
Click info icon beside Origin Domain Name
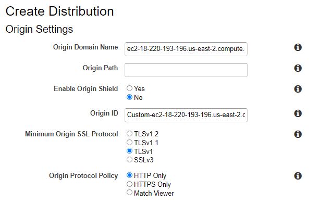pyautogui.click(x=298, y=47)
